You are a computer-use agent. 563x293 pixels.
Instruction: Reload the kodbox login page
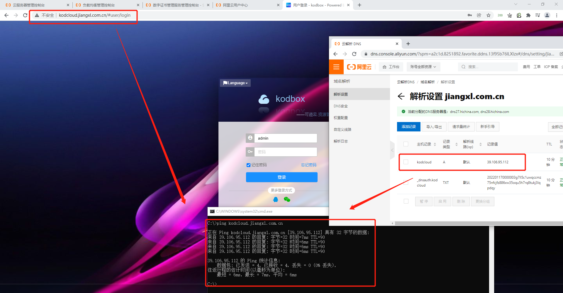25,15
